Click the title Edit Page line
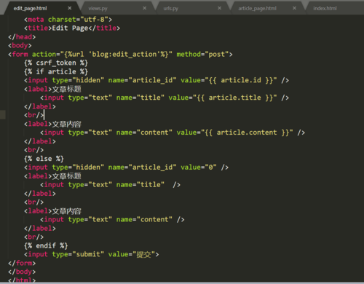Viewport: 364px width, 284px height. [x=72, y=28]
